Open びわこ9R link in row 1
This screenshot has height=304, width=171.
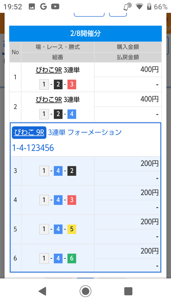49,70
